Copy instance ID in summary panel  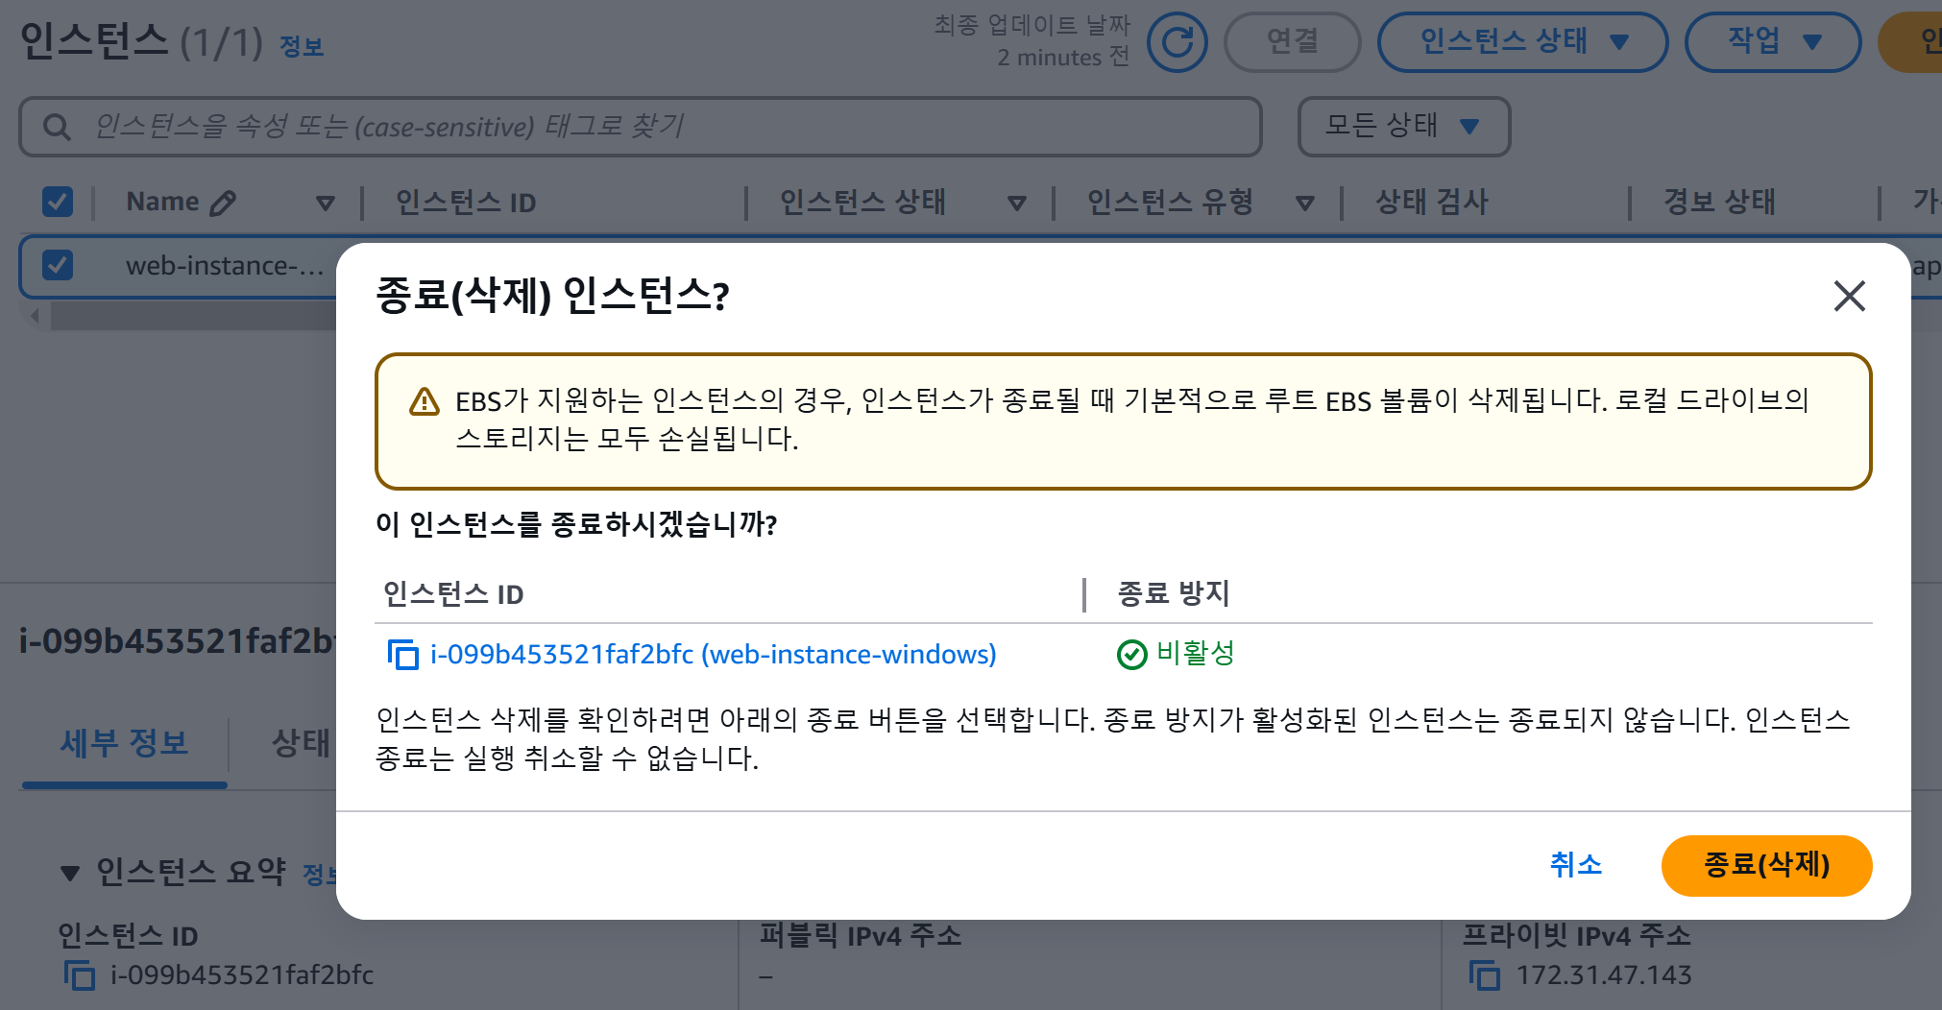[x=80, y=975]
